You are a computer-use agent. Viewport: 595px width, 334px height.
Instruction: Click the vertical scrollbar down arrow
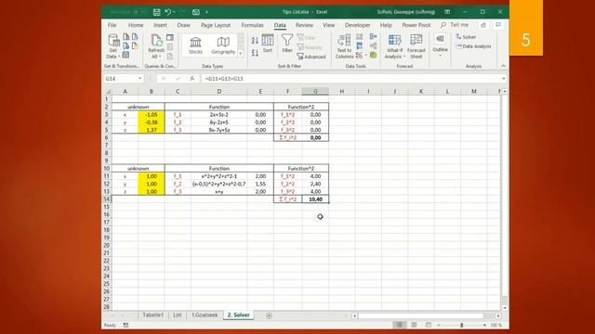(x=504, y=308)
